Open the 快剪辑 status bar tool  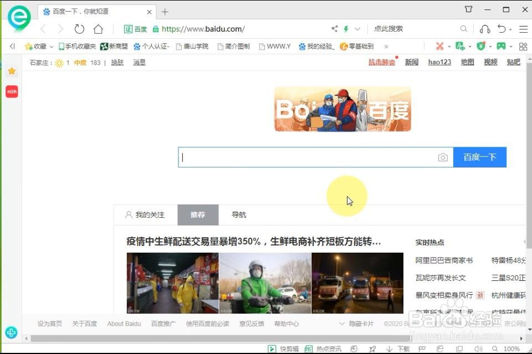[284, 349]
